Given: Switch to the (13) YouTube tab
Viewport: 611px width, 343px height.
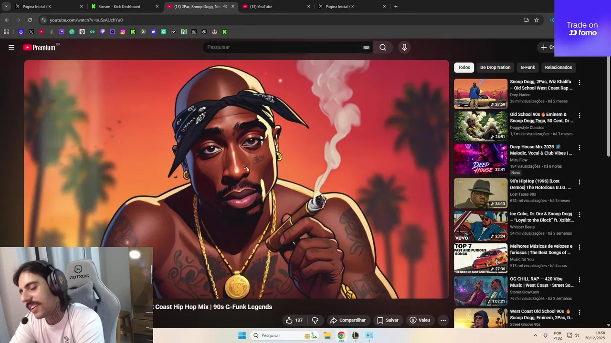Looking at the screenshot, I should [276, 7].
